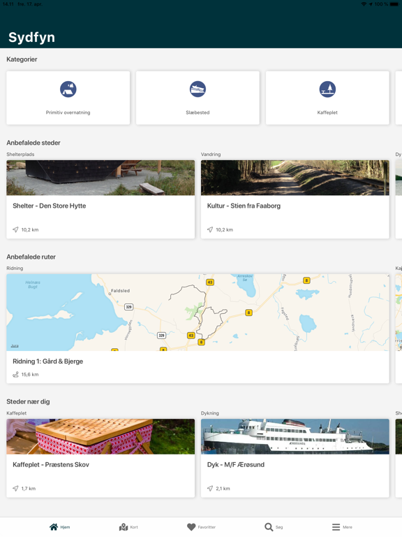Open the Dyk - M/F Ærøsund ferry photo
This screenshot has height=537, width=402.
point(295,436)
